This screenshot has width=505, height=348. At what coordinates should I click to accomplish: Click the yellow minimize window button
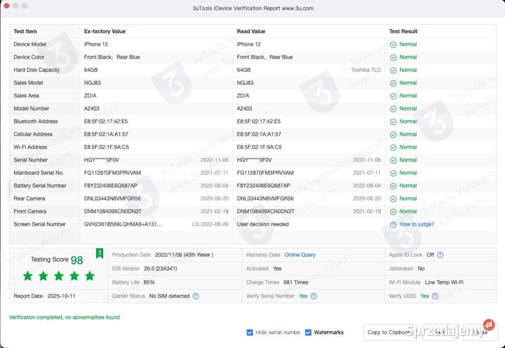click(16, 6)
